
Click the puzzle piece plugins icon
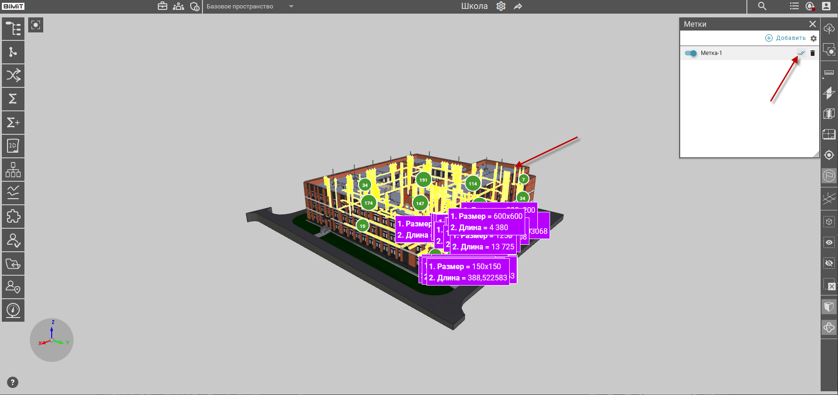tap(13, 217)
